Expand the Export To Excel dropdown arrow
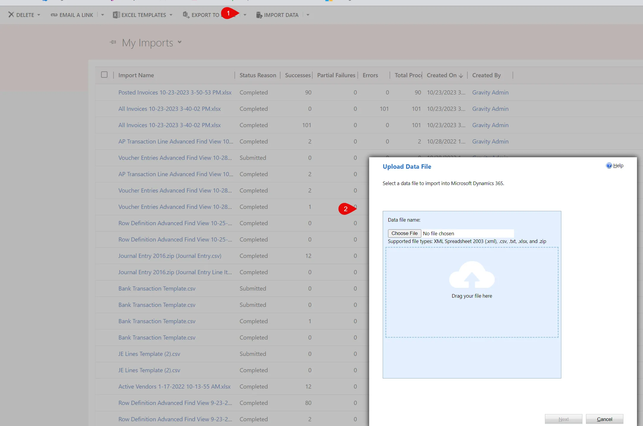 tap(245, 15)
